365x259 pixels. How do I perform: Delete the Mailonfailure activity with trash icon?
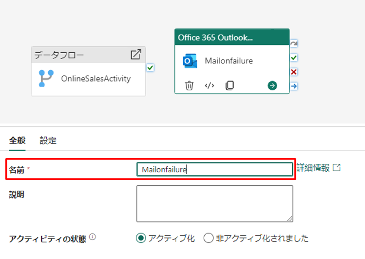(189, 86)
